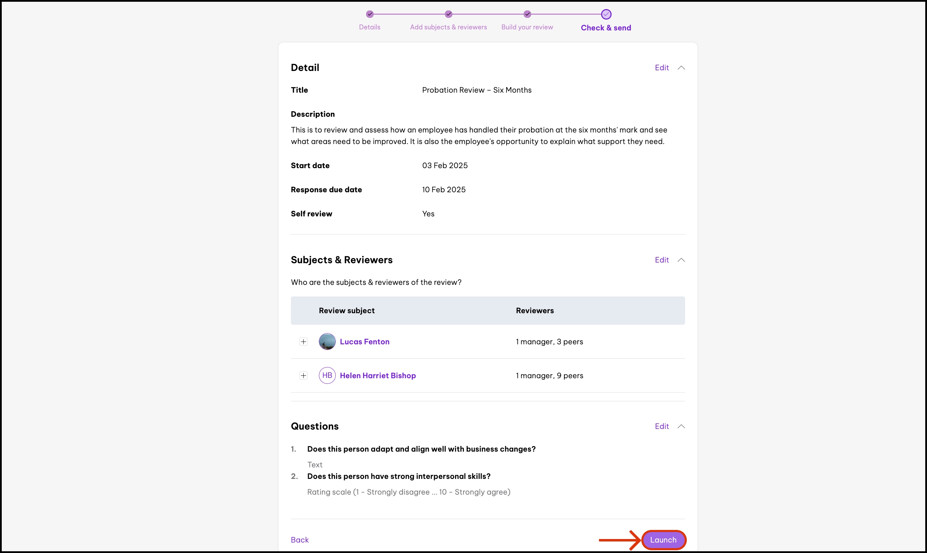927x553 pixels.
Task: Collapse the Questions section chevron
Action: point(681,426)
